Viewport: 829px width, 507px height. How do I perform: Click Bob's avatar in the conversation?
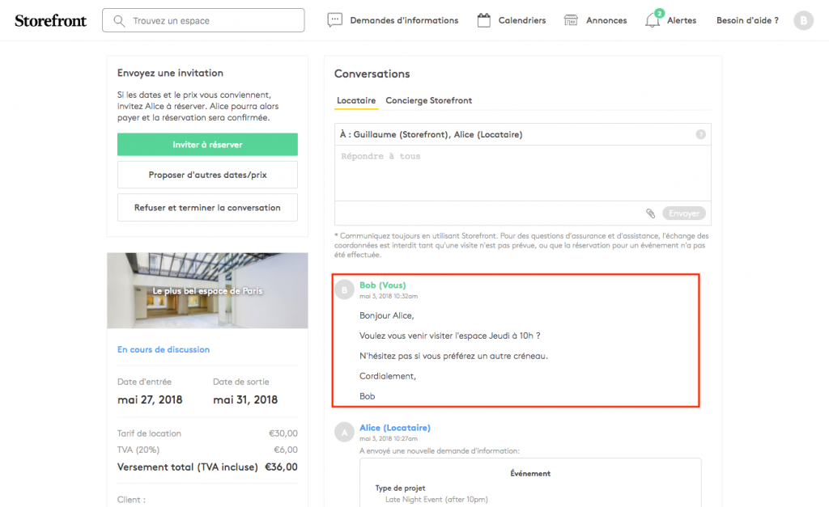point(345,289)
